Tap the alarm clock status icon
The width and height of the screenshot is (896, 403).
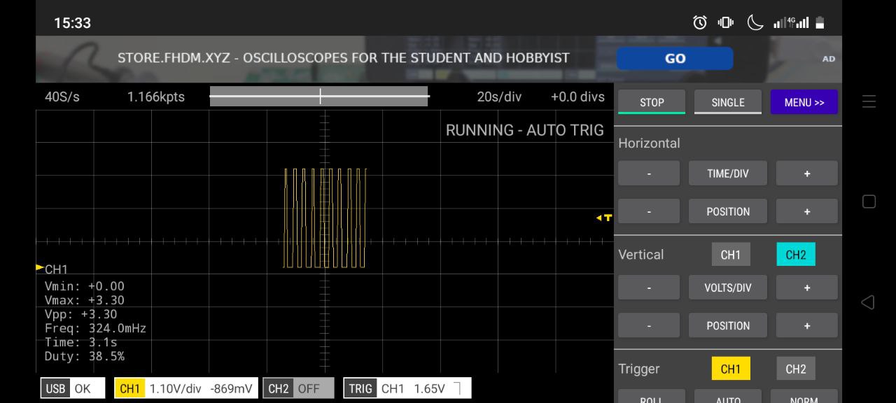tap(699, 22)
